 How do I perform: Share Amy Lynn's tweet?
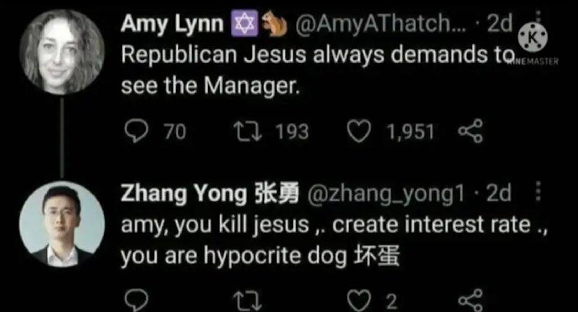click(x=470, y=131)
